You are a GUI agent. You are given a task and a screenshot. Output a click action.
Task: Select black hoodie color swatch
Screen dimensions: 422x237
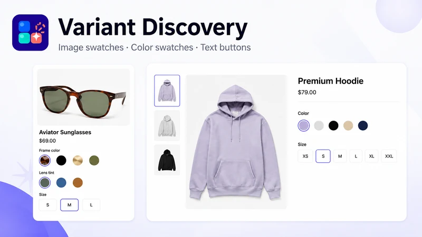pos(333,125)
